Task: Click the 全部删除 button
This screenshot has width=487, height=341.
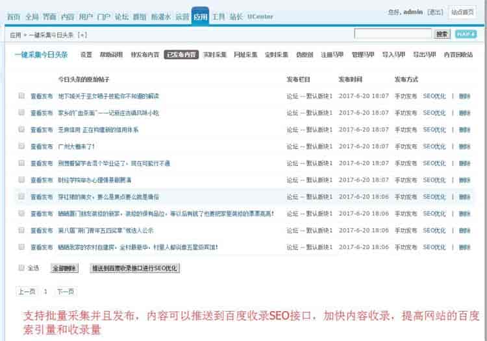Action: 64,268
